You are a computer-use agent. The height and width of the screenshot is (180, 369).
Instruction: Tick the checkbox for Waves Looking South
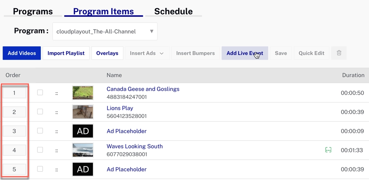click(40, 150)
